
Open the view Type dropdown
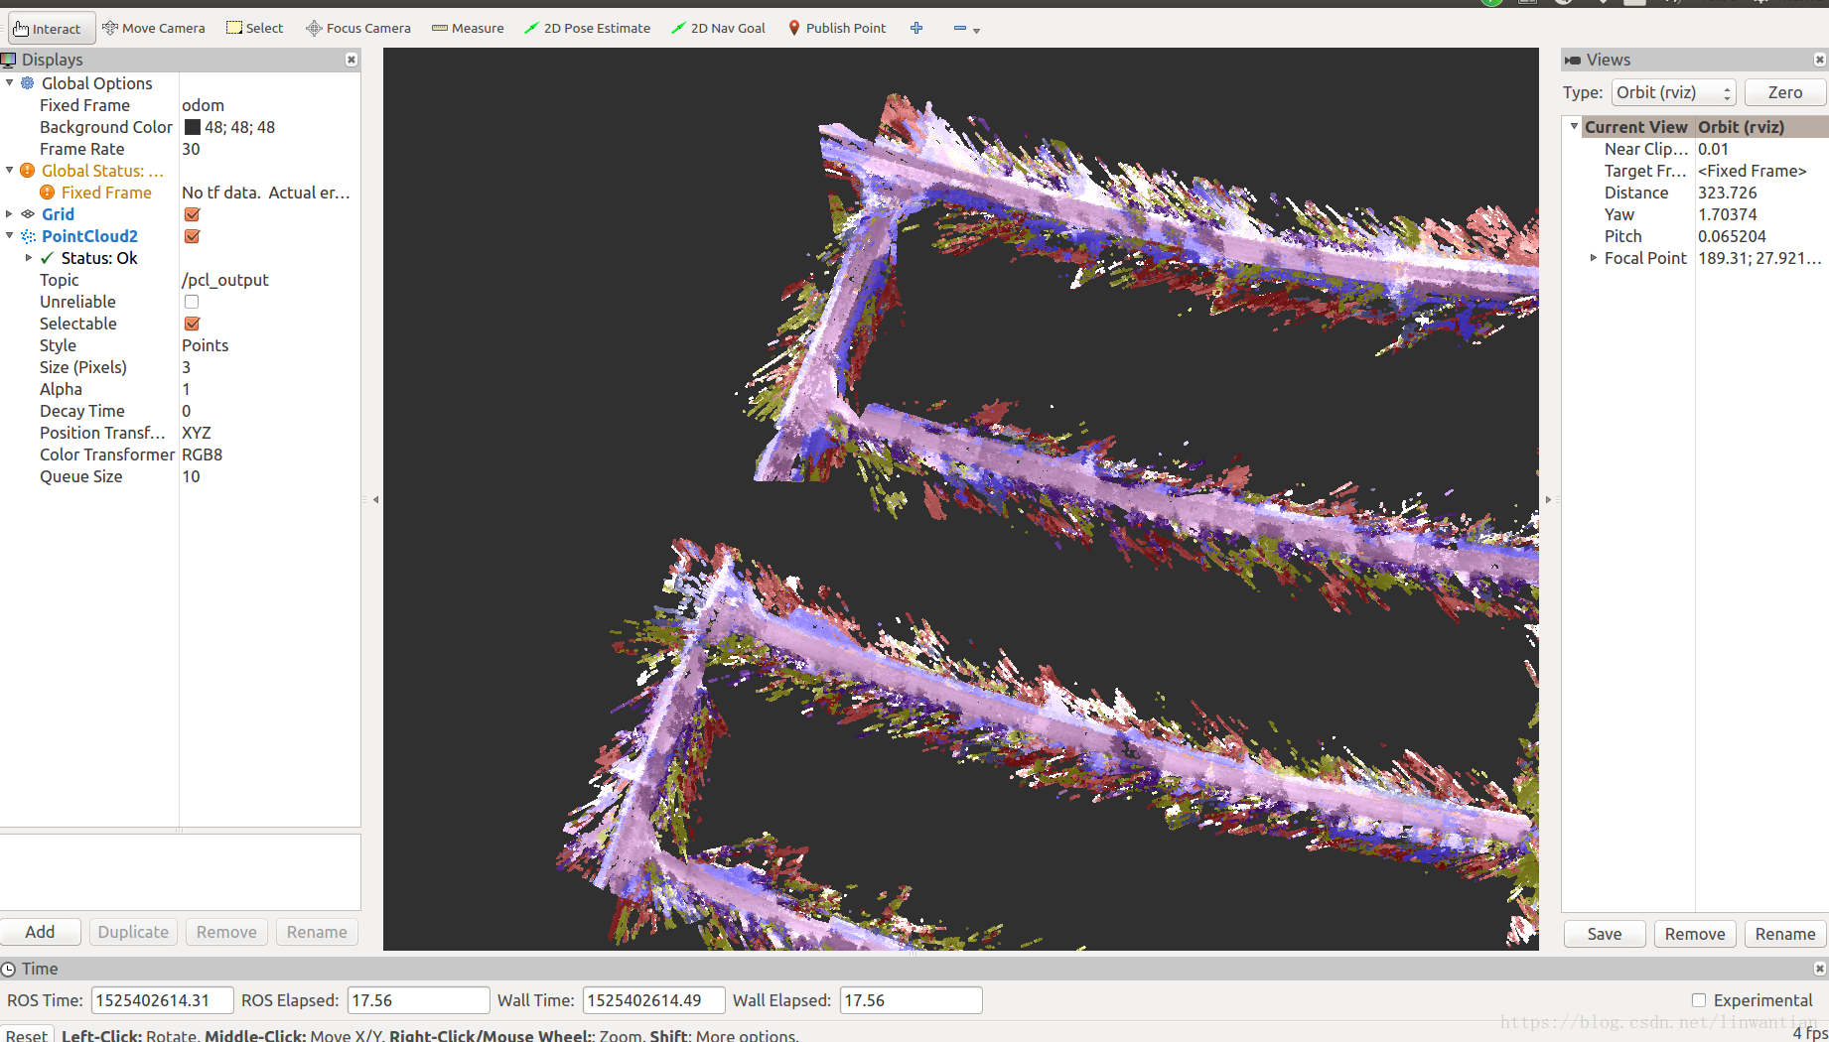(1673, 92)
